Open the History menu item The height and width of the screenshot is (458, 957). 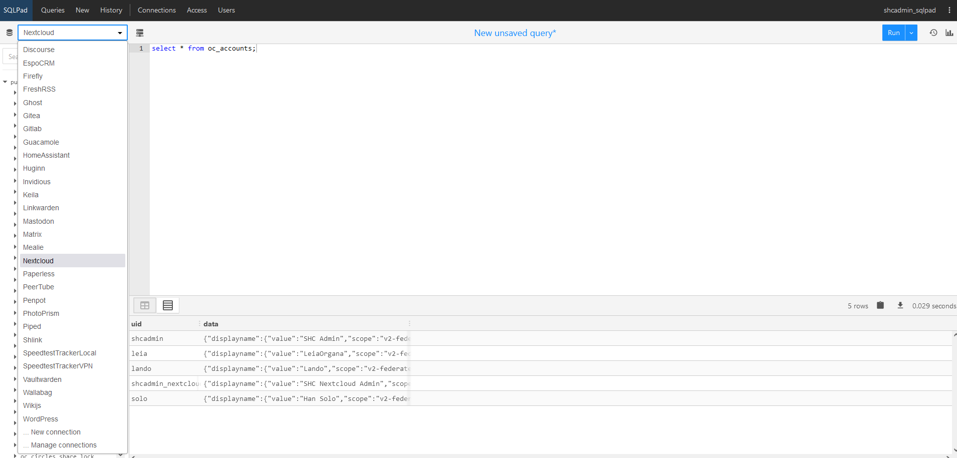111,10
